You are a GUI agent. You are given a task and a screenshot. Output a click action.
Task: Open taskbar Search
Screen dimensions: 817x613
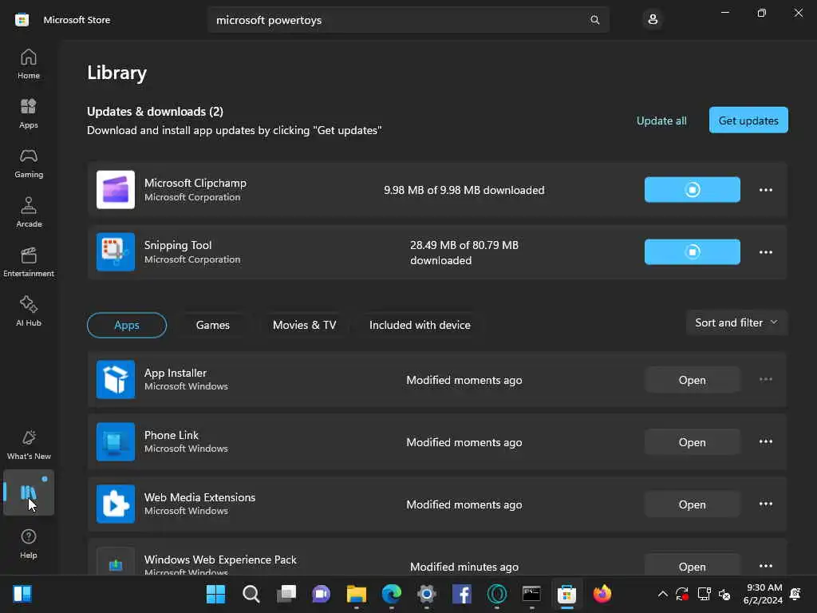coord(251,594)
